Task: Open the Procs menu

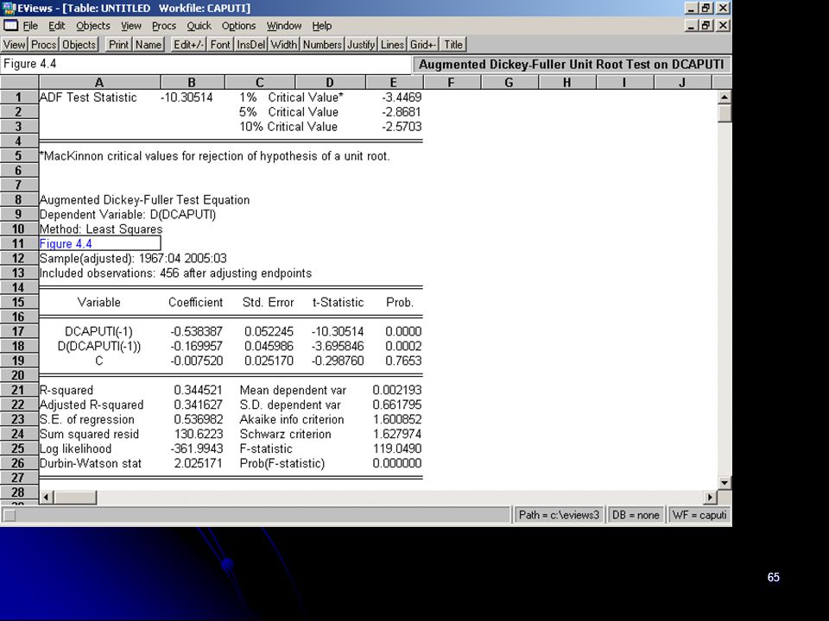Action: click(164, 26)
